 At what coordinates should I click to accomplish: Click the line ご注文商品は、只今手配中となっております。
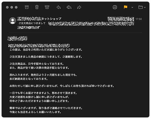tap(37, 64)
